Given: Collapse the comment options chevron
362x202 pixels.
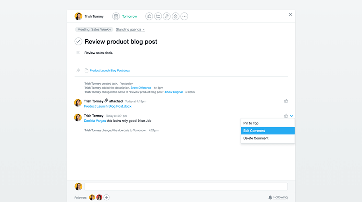Looking at the screenshot, I should (292, 116).
